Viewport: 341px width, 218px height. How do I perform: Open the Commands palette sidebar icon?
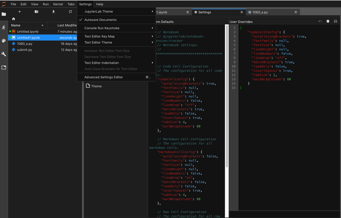(x=4, y=41)
